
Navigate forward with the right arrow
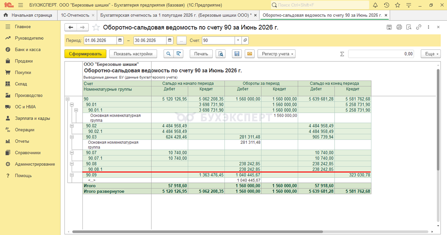(x=82, y=27)
